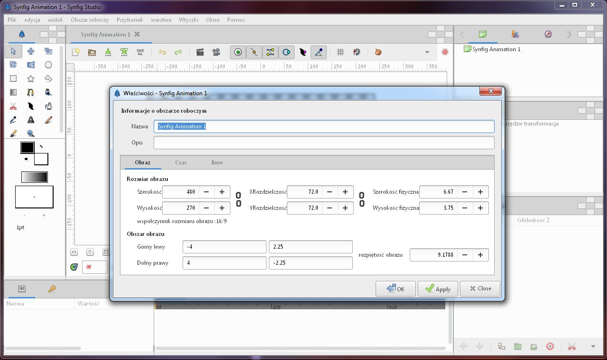
Task: Select the Cutout scissors tool
Action: point(13,106)
